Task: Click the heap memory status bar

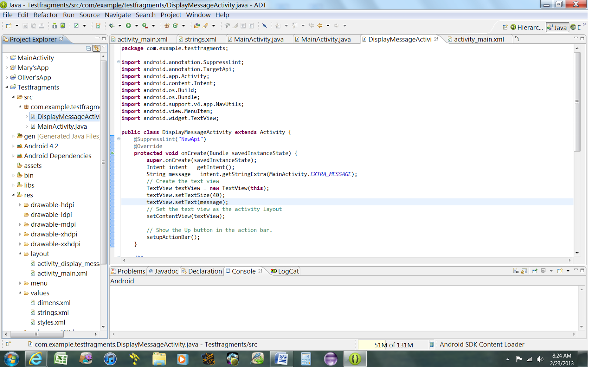Action: [x=393, y=345]
